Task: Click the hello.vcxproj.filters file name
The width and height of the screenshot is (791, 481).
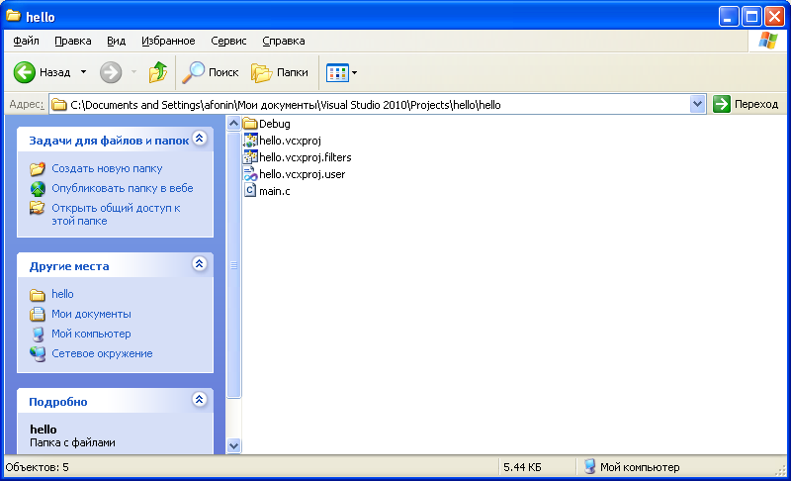Action: pos(306,157)
